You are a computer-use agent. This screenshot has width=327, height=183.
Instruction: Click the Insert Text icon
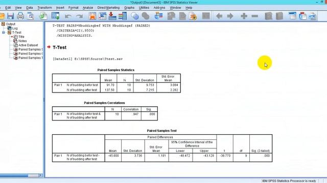click(x=312, y=16)
